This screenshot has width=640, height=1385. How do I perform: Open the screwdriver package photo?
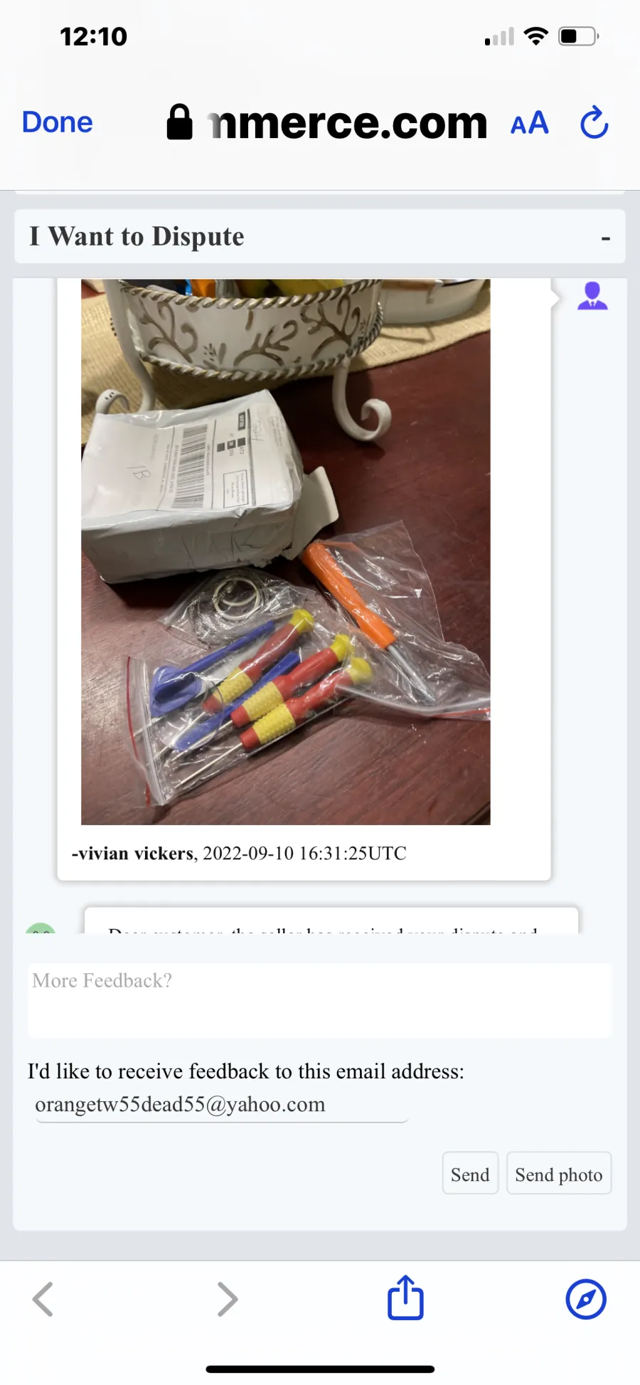point(285,552)
